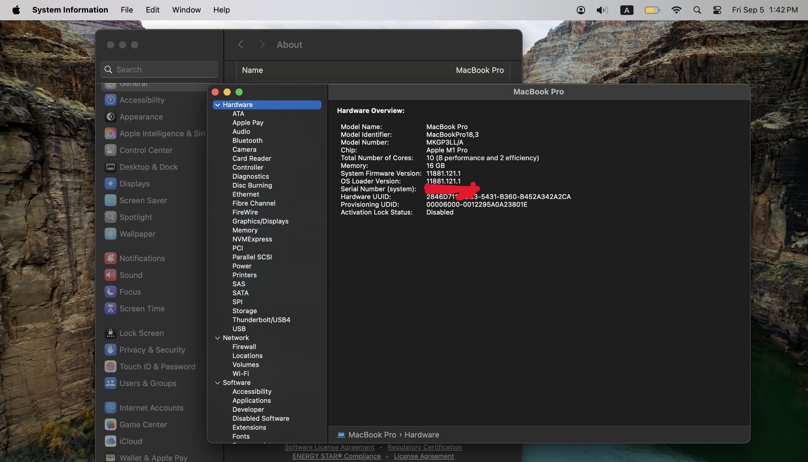This screenshot has width=808, height=462.
Task: Select Memory in the Hardware list
Action: (x=245, y=231)
